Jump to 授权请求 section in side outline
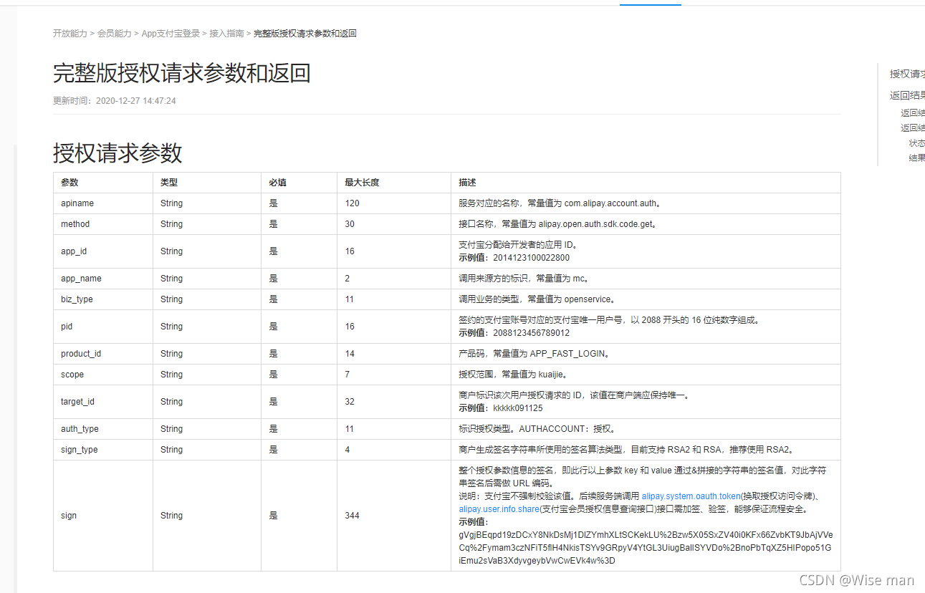 point(907,74)
